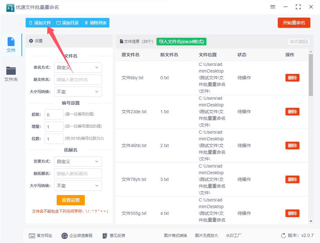Image resolution: width=320 pixels, height=243 pixels.
Task: Click new name 4.txt cell
Action: point(164,213)
